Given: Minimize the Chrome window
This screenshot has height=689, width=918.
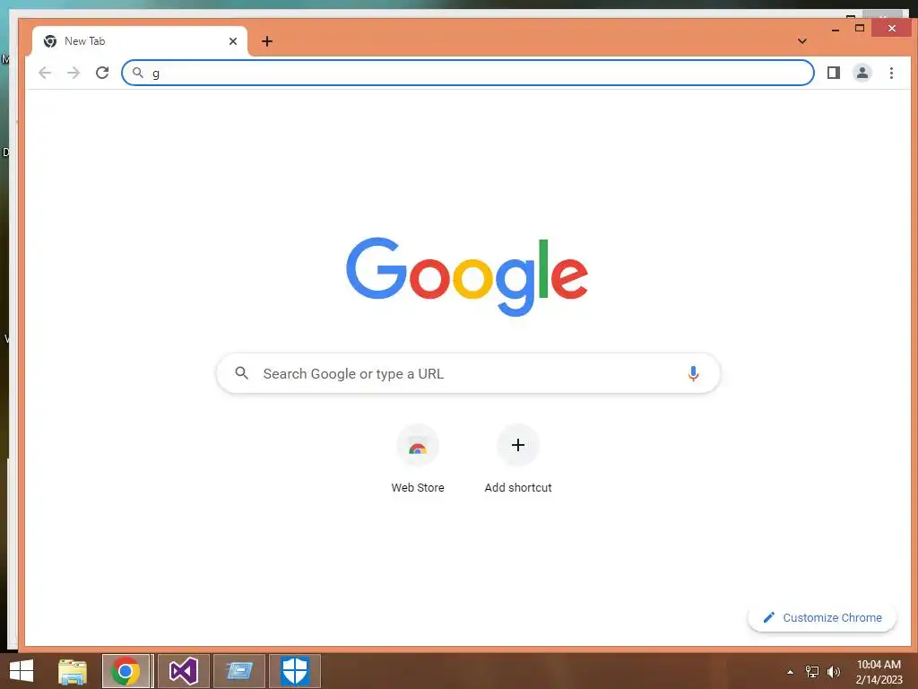Looking at the screenshot, I should click(836, 29).
